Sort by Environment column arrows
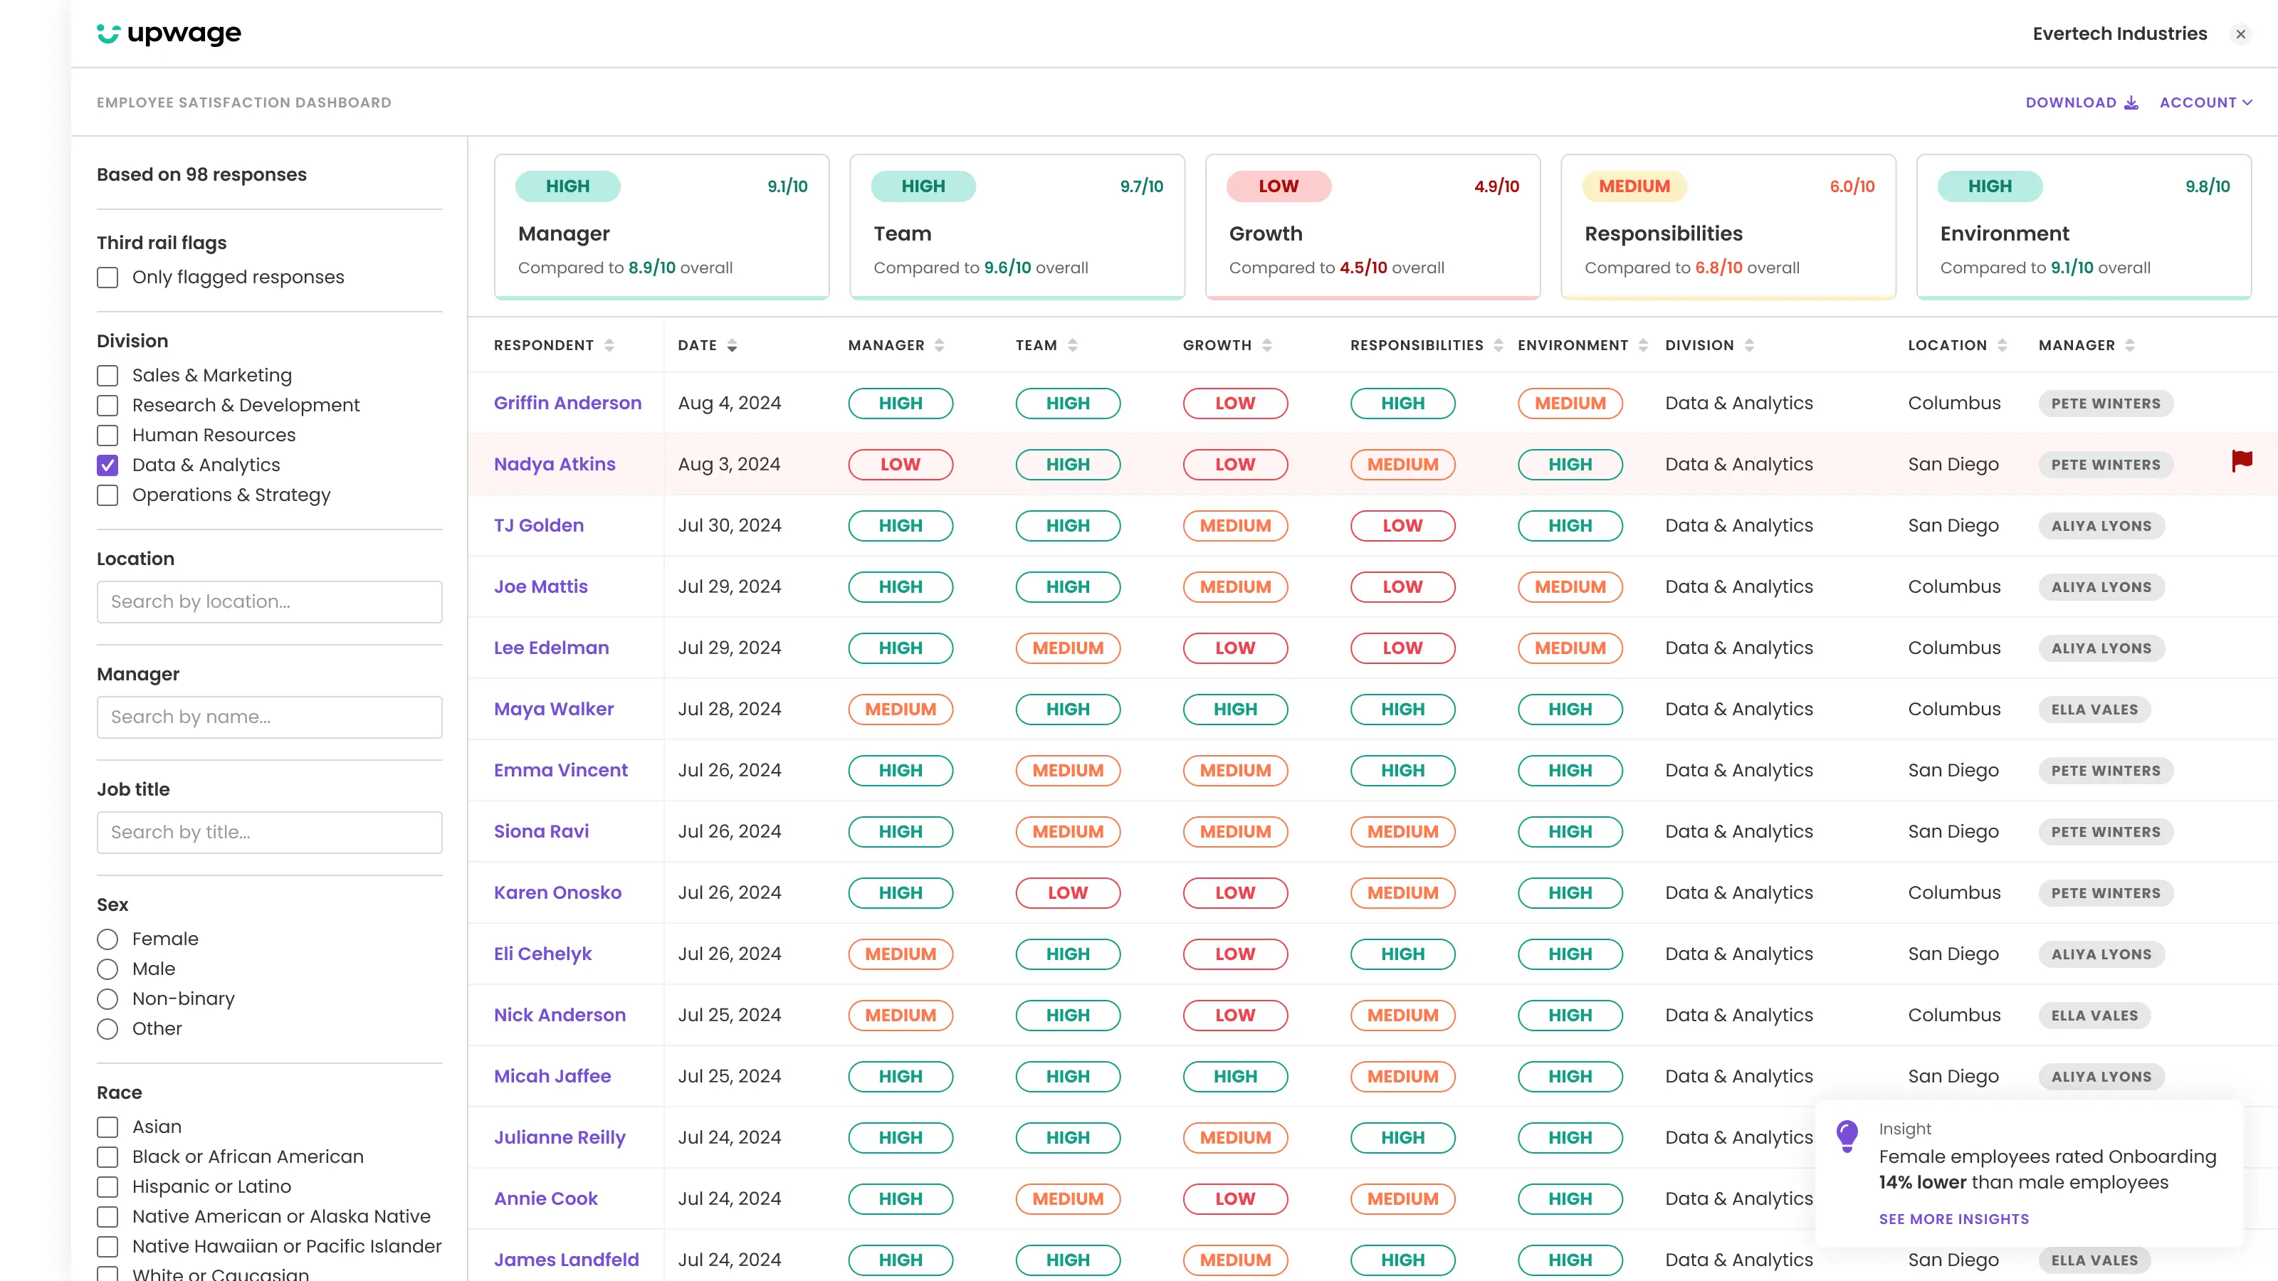2278x1281 pixels. tap(1643, 346)
